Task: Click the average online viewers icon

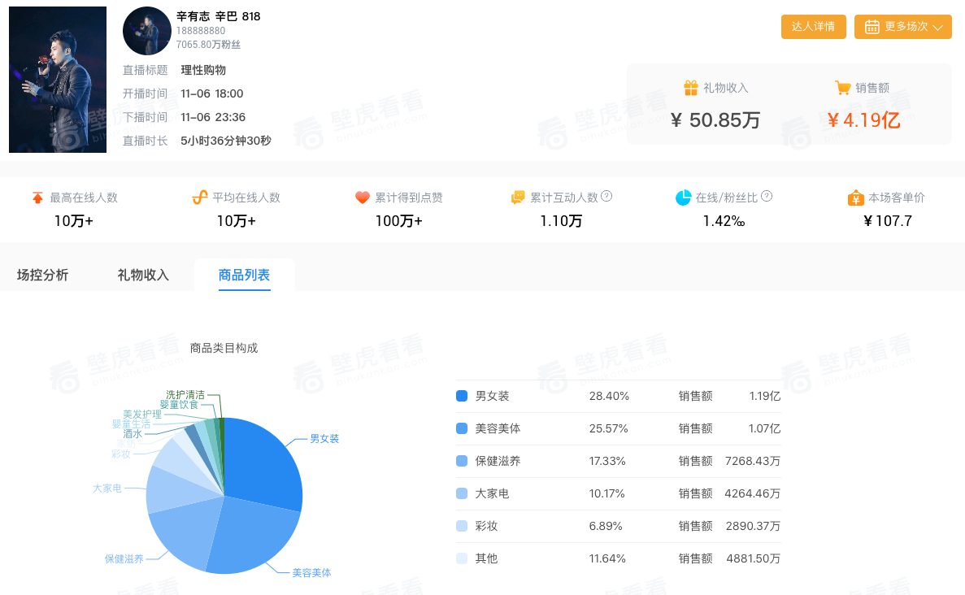Action: pyautogui.click(x=200, y=198)
